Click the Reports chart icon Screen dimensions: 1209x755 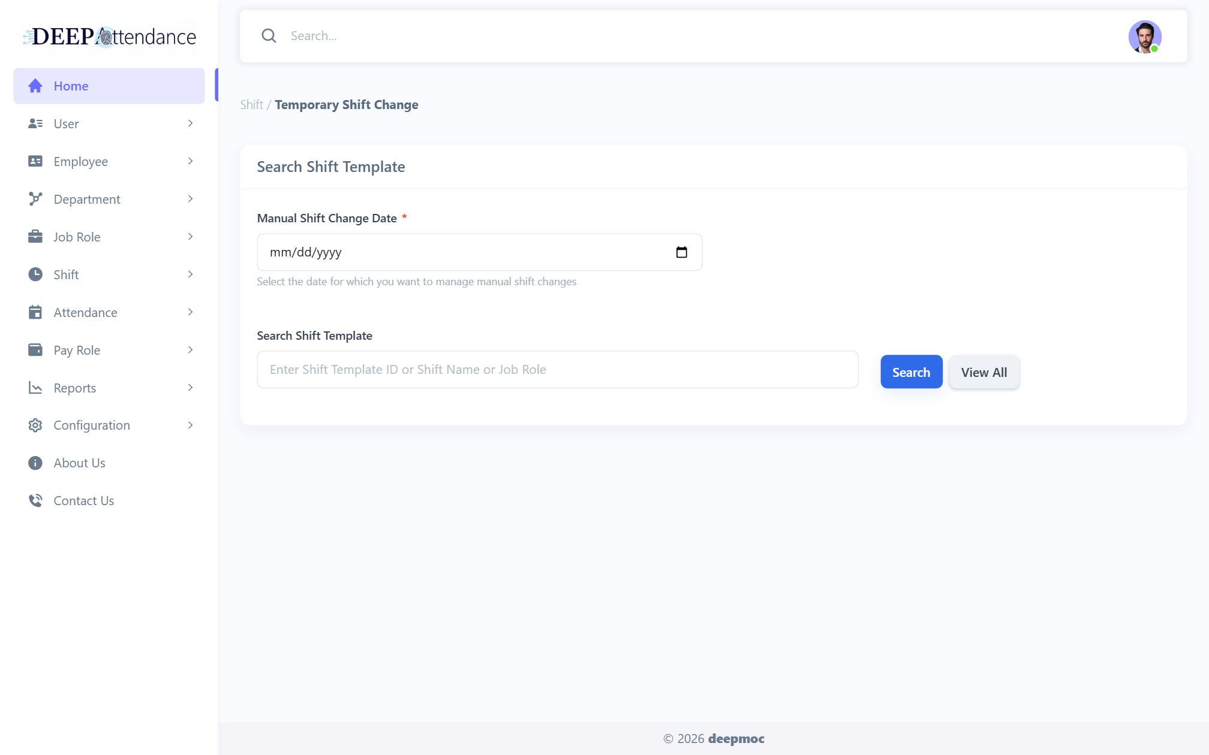[x=35, y=388]
